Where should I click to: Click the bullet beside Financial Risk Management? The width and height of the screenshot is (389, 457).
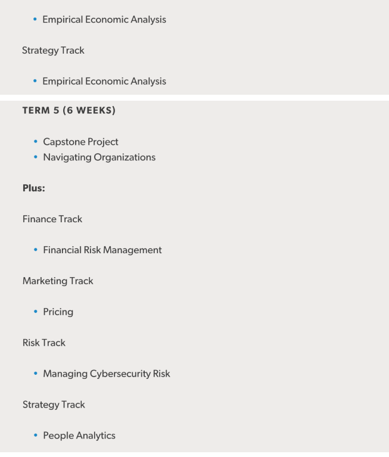(36, 250)
